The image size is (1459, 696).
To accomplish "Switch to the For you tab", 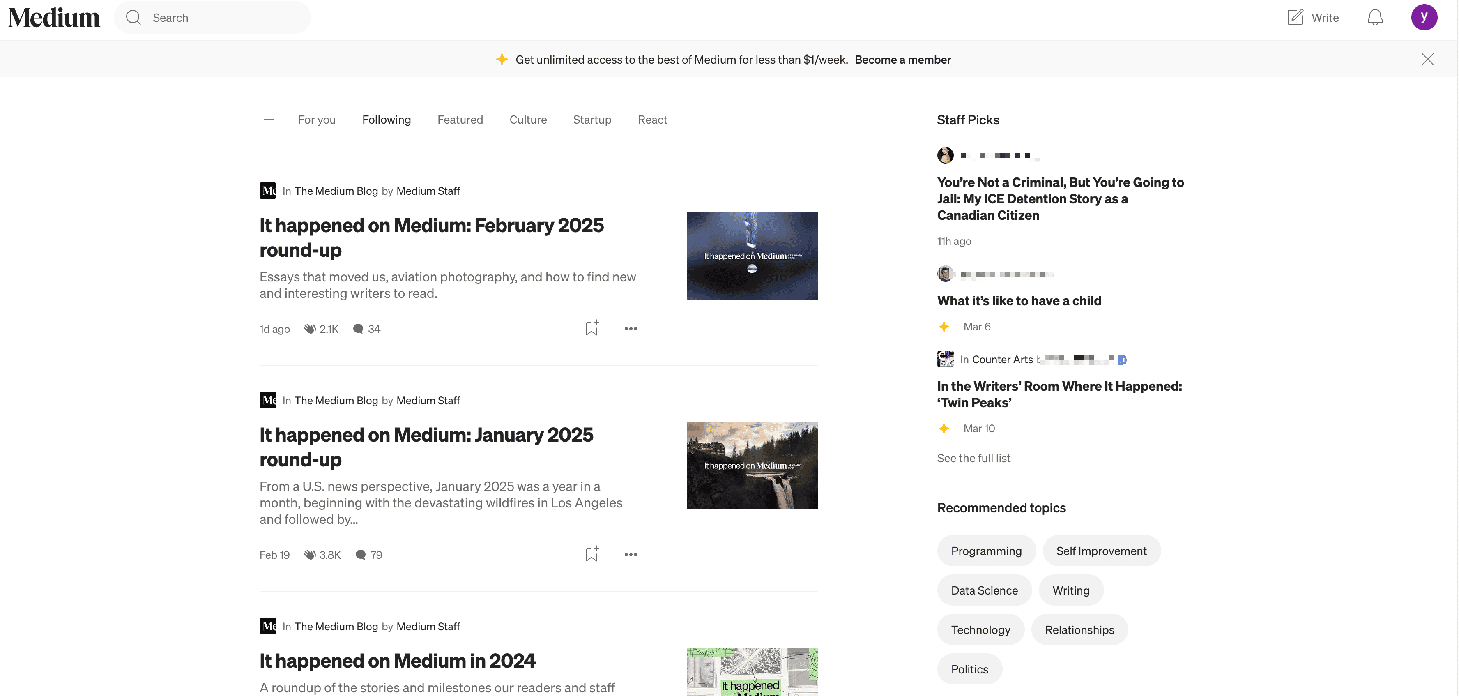I will point(317,120).
